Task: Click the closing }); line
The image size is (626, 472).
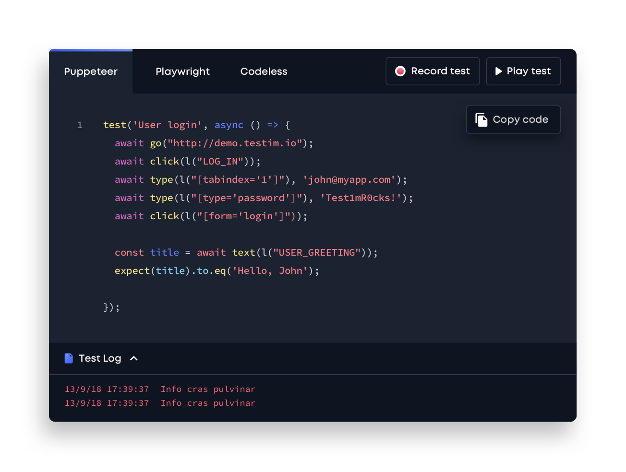Action: (x=111, y=307)
